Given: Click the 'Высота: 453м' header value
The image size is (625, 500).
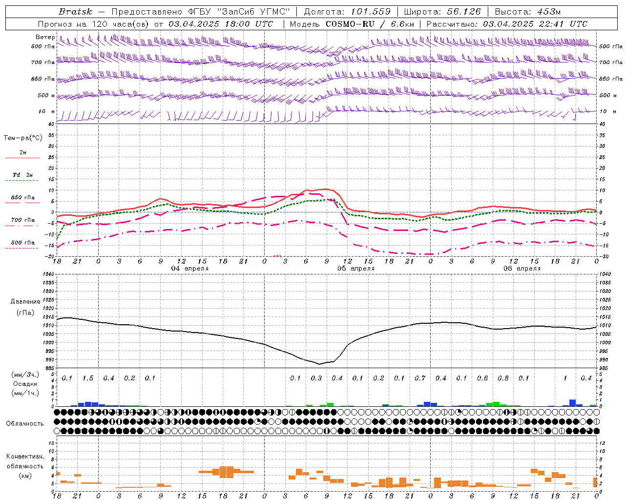Looking at the screenshot, I should tap(527, 12).
